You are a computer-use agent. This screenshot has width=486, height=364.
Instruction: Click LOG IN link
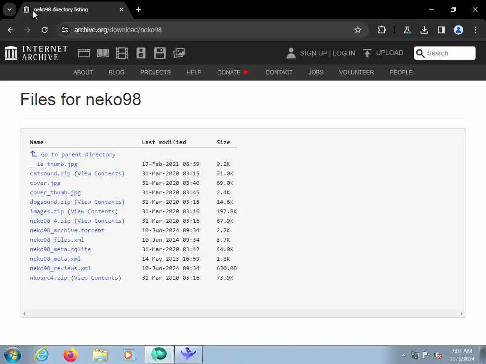point(344,53)
